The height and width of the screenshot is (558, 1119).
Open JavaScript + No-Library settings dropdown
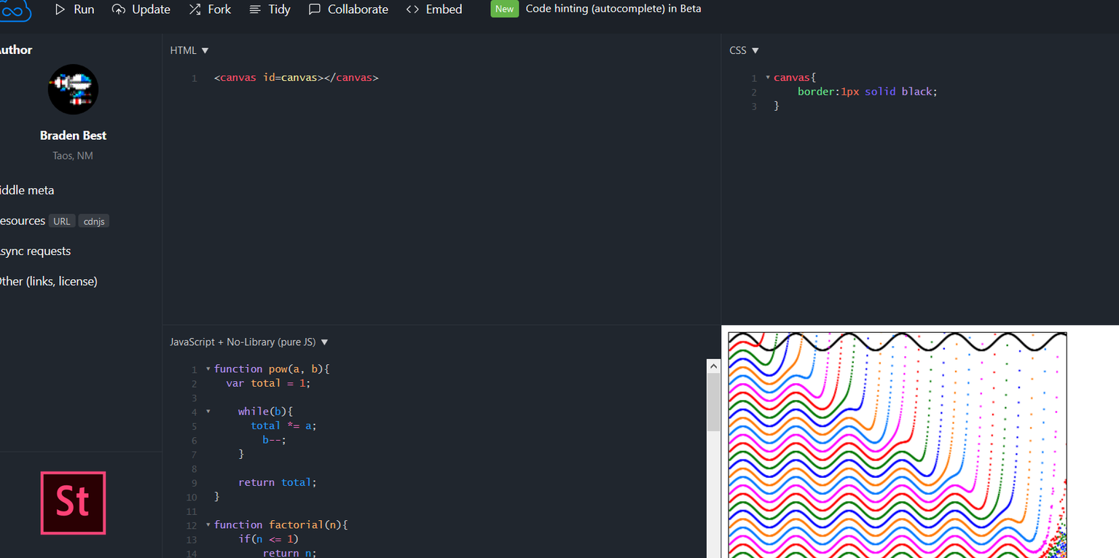click(x=249, y=342)
